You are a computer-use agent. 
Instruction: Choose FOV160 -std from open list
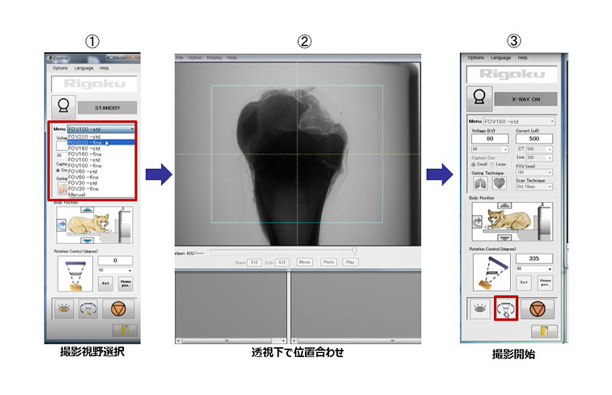click(101, 149)
